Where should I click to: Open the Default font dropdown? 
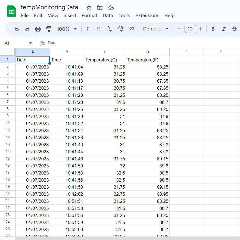[156, 29]
